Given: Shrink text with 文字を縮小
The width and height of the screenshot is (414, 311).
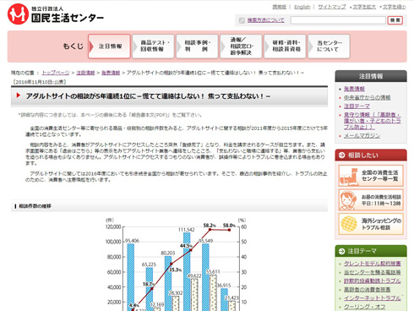Looking at the screenshot, I should [x=394, y=7].
